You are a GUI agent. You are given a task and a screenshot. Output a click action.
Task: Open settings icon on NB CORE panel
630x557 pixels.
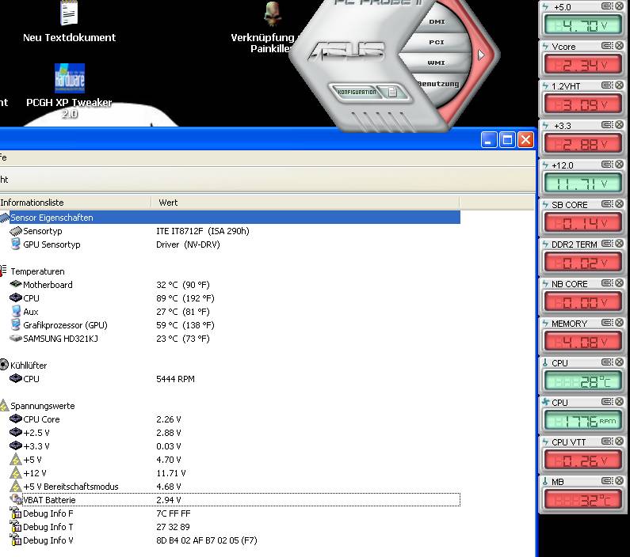[x=607, y=283]
